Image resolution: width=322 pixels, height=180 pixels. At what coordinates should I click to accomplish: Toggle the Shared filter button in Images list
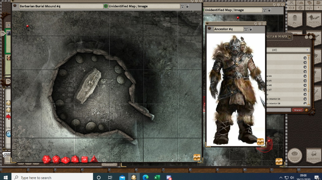click(x=298, y=110)
